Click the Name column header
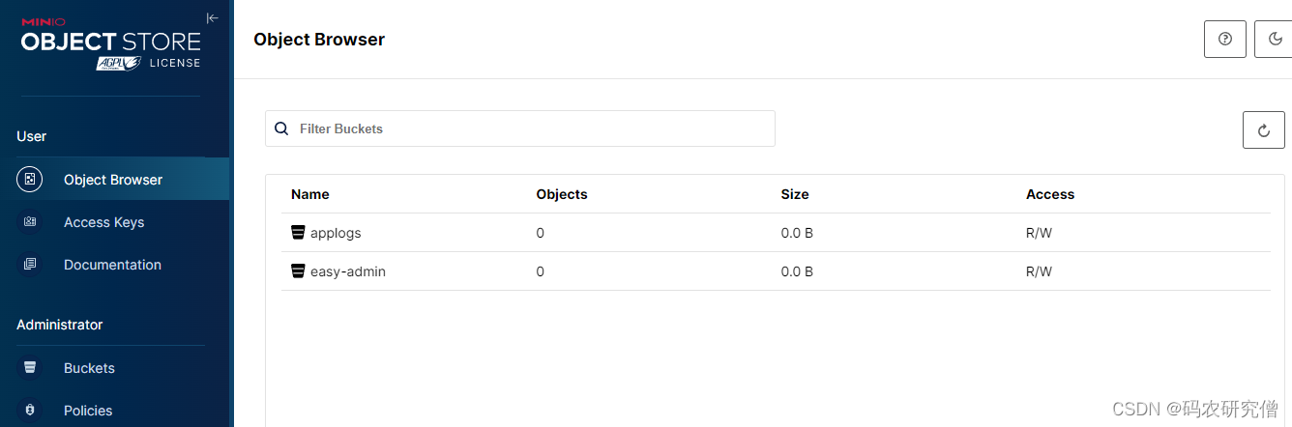1292x427 pixels. 310,194
